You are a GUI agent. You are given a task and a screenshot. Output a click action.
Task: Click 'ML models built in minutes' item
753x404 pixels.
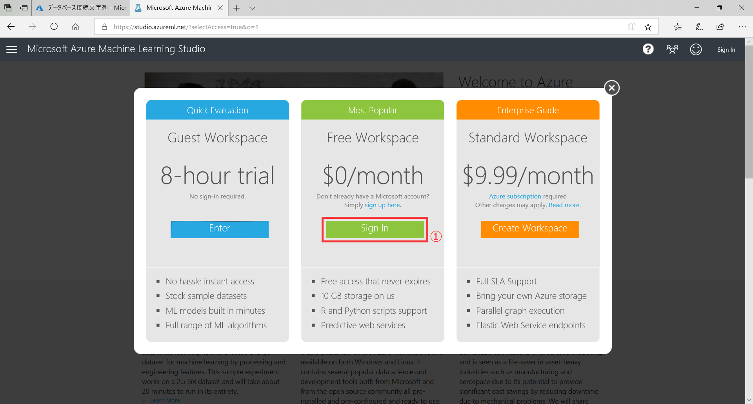(215, 311)
